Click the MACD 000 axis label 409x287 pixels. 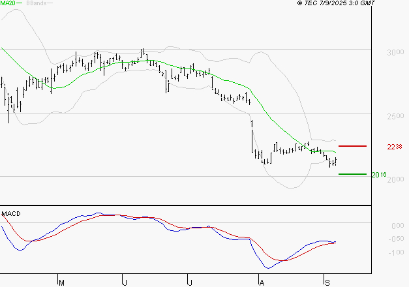(398, 226)
